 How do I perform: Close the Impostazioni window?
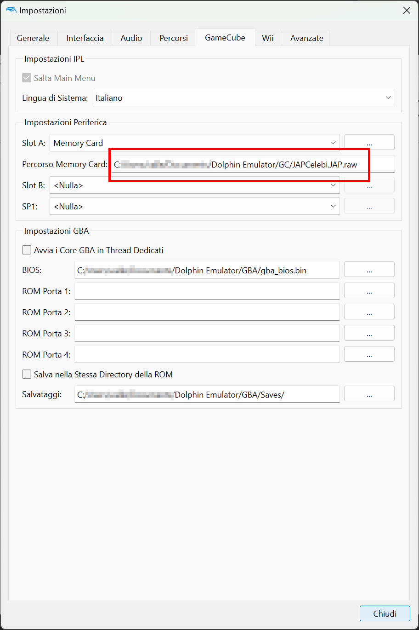pos(407,11)
